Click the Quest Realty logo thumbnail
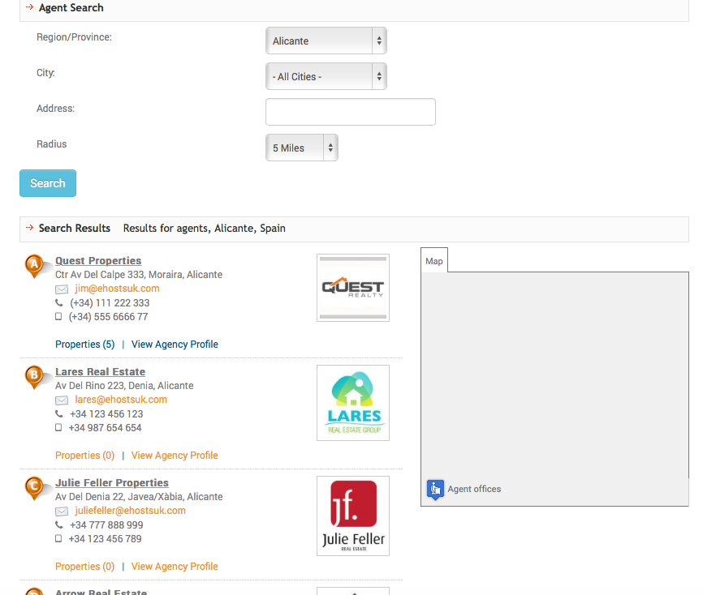 point(353,288)
